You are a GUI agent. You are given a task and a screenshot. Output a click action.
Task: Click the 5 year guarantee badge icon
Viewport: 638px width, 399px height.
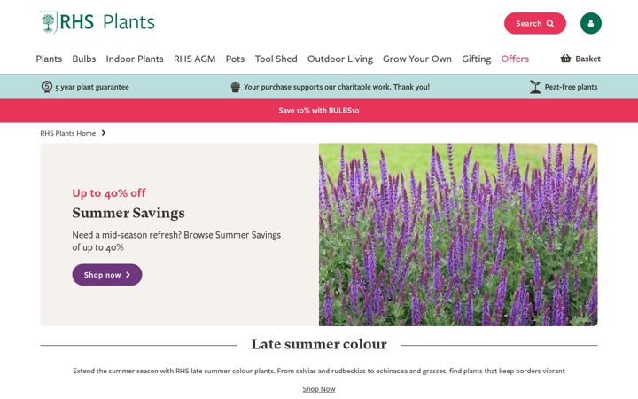47,87
